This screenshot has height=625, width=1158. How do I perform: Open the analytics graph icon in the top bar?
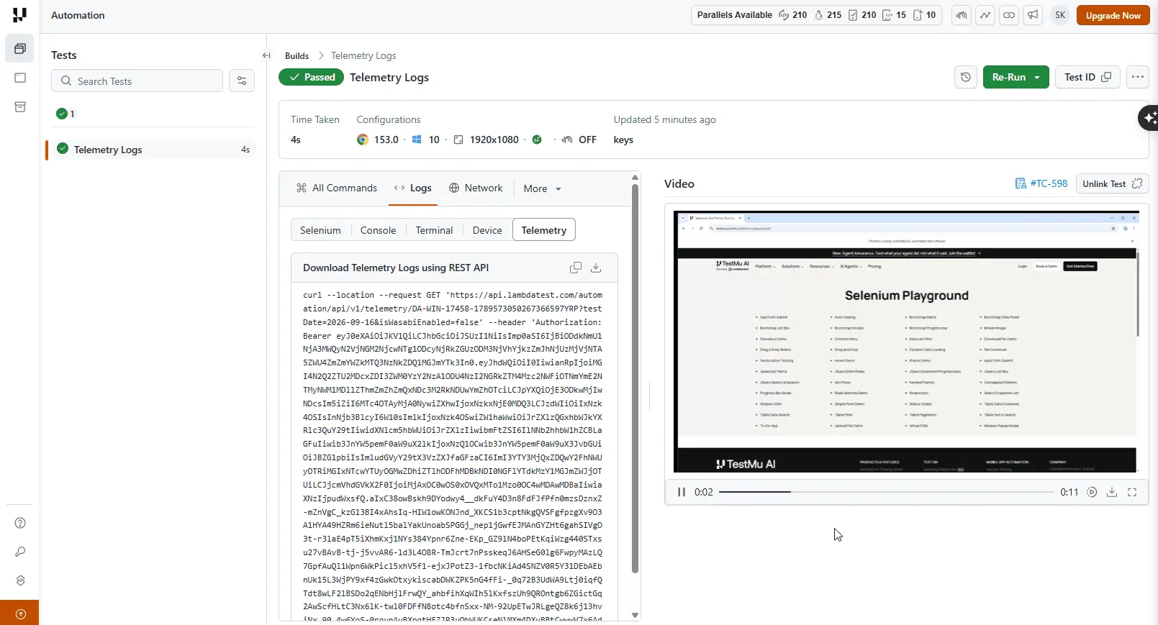coord(985,15)
